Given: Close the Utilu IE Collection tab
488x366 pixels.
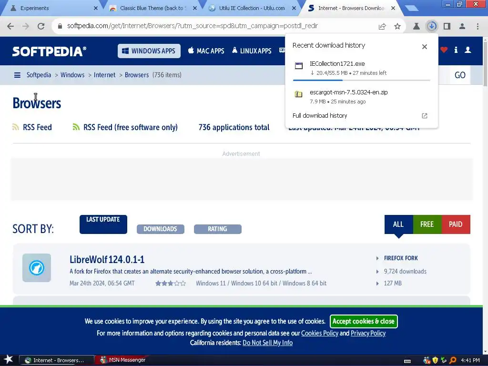Looking at the screenshot, I should (x=294, y=9).
